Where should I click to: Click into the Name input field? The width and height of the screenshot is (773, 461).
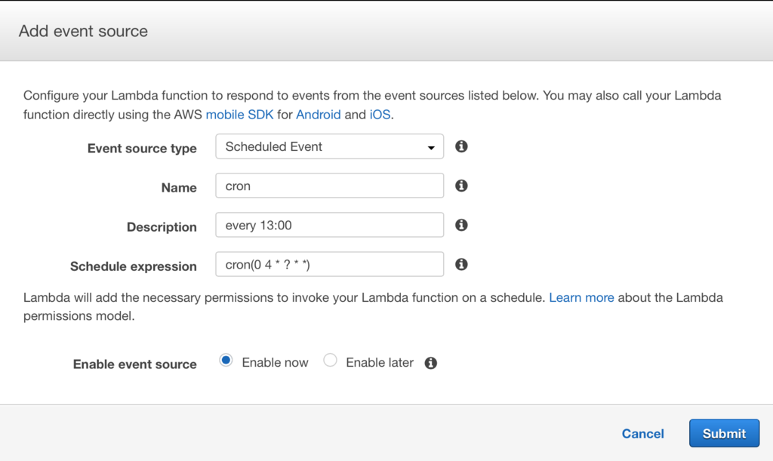329,186
